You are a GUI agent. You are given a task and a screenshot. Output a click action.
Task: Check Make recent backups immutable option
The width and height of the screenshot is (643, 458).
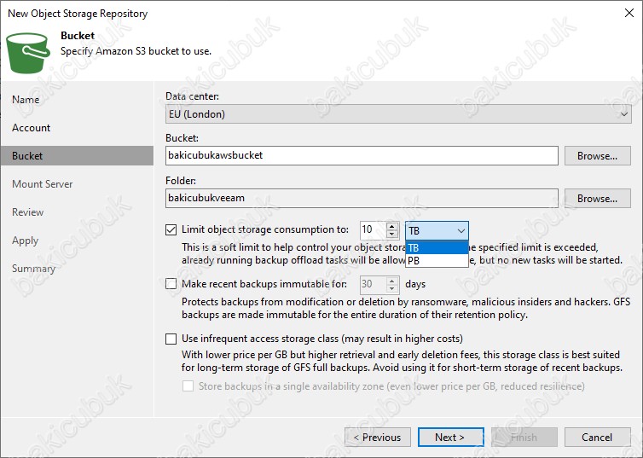tap(171, 284)
